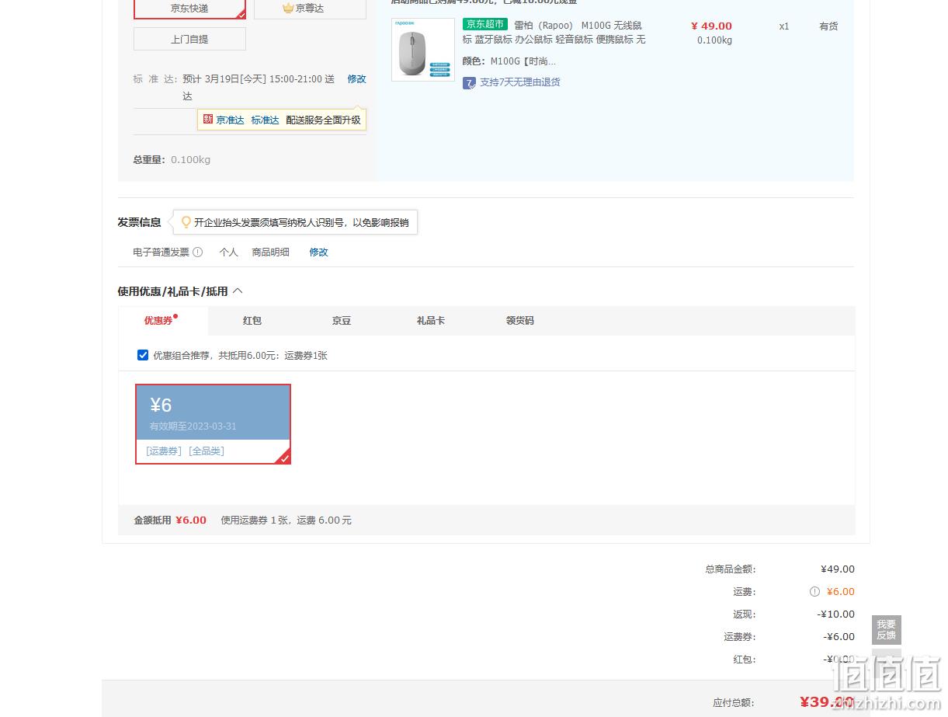This screenshot has height=717, width=948.
Task: Click 总商品金额 value ¥49.00
Action: (x=838, y=569)
